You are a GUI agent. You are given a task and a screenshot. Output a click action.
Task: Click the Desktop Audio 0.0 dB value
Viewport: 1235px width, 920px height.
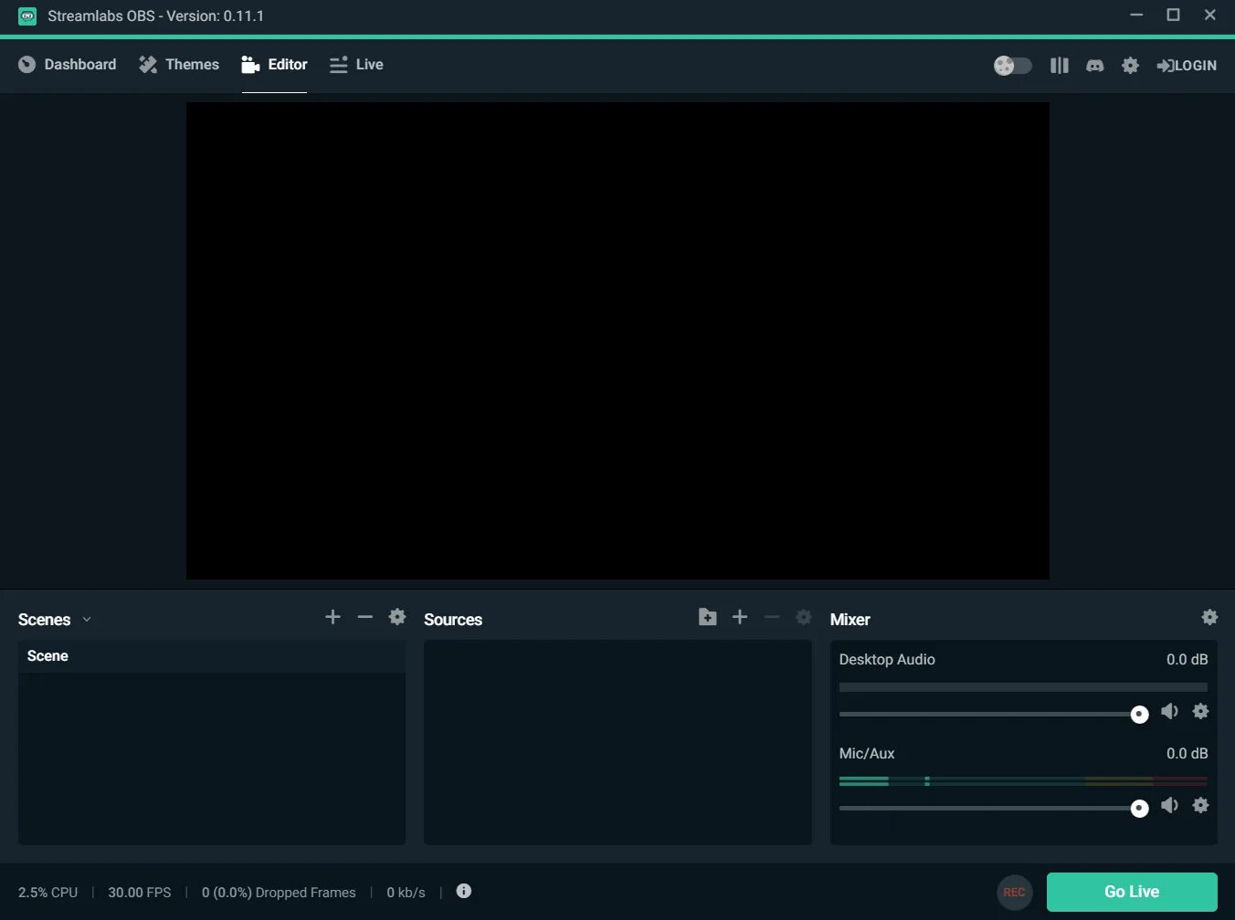click(x=1187, y=660)
